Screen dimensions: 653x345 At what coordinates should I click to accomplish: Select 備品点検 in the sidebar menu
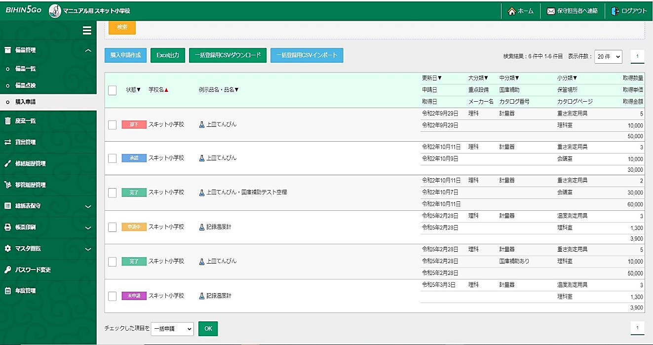(26, 85)
